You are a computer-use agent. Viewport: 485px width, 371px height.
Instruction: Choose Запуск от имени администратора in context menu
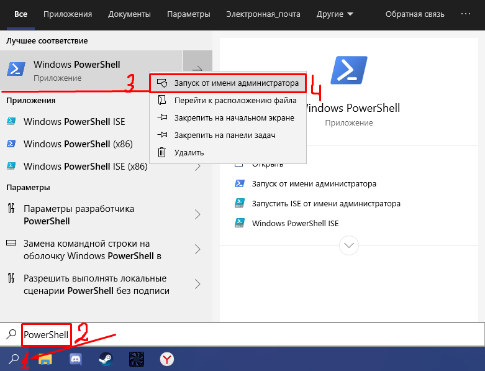click(228, 83)
